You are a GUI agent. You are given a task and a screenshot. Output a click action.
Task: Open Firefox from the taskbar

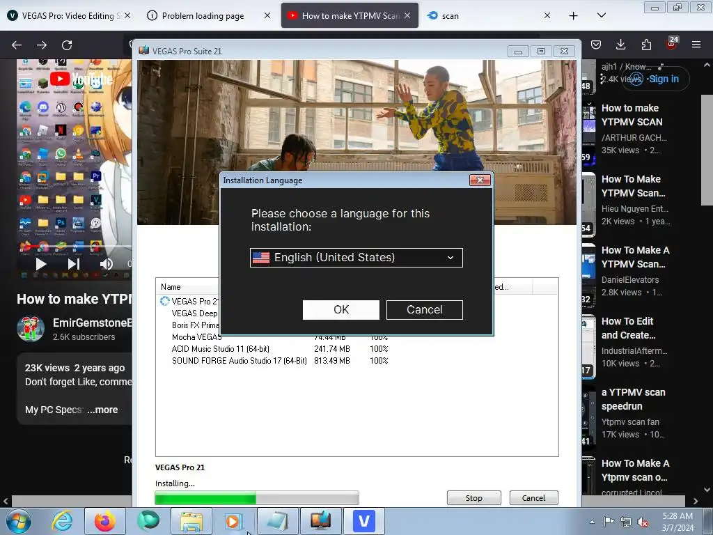[x=104, y=521]
